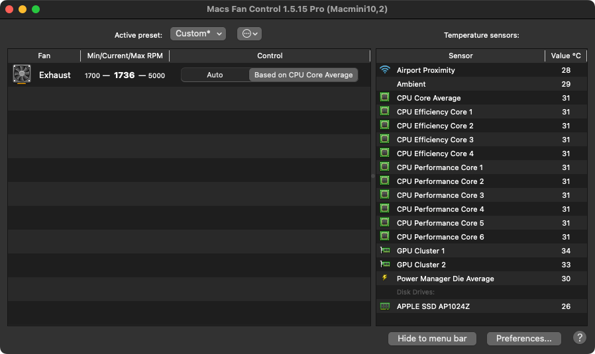Click the CPU Core Average chip icon
Screen dimensions: 595x354
[x=385, y=97]
